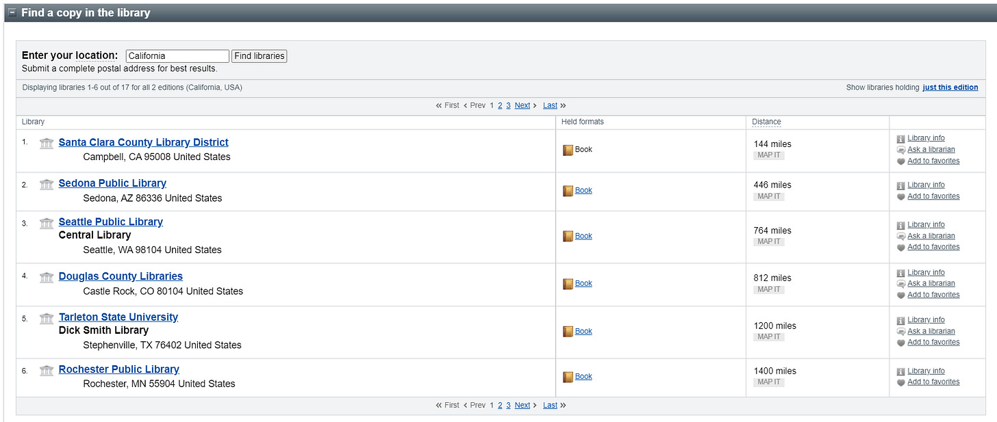The image size is (997, 422).
Task: Go to page 3 in top pagination
Action: 508,105
